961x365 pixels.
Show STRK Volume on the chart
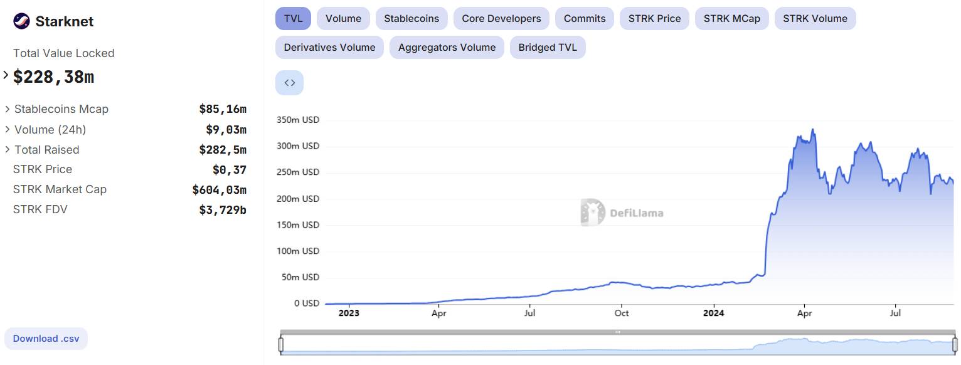[x=815, y=18]
